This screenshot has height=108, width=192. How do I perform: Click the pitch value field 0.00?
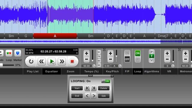(107, 66)
